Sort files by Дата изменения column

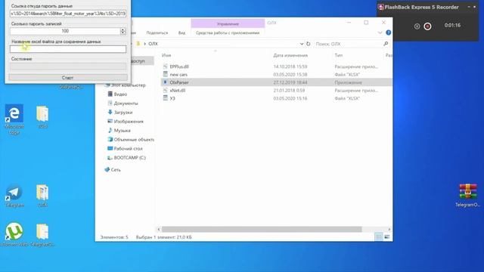coord(290,55)
